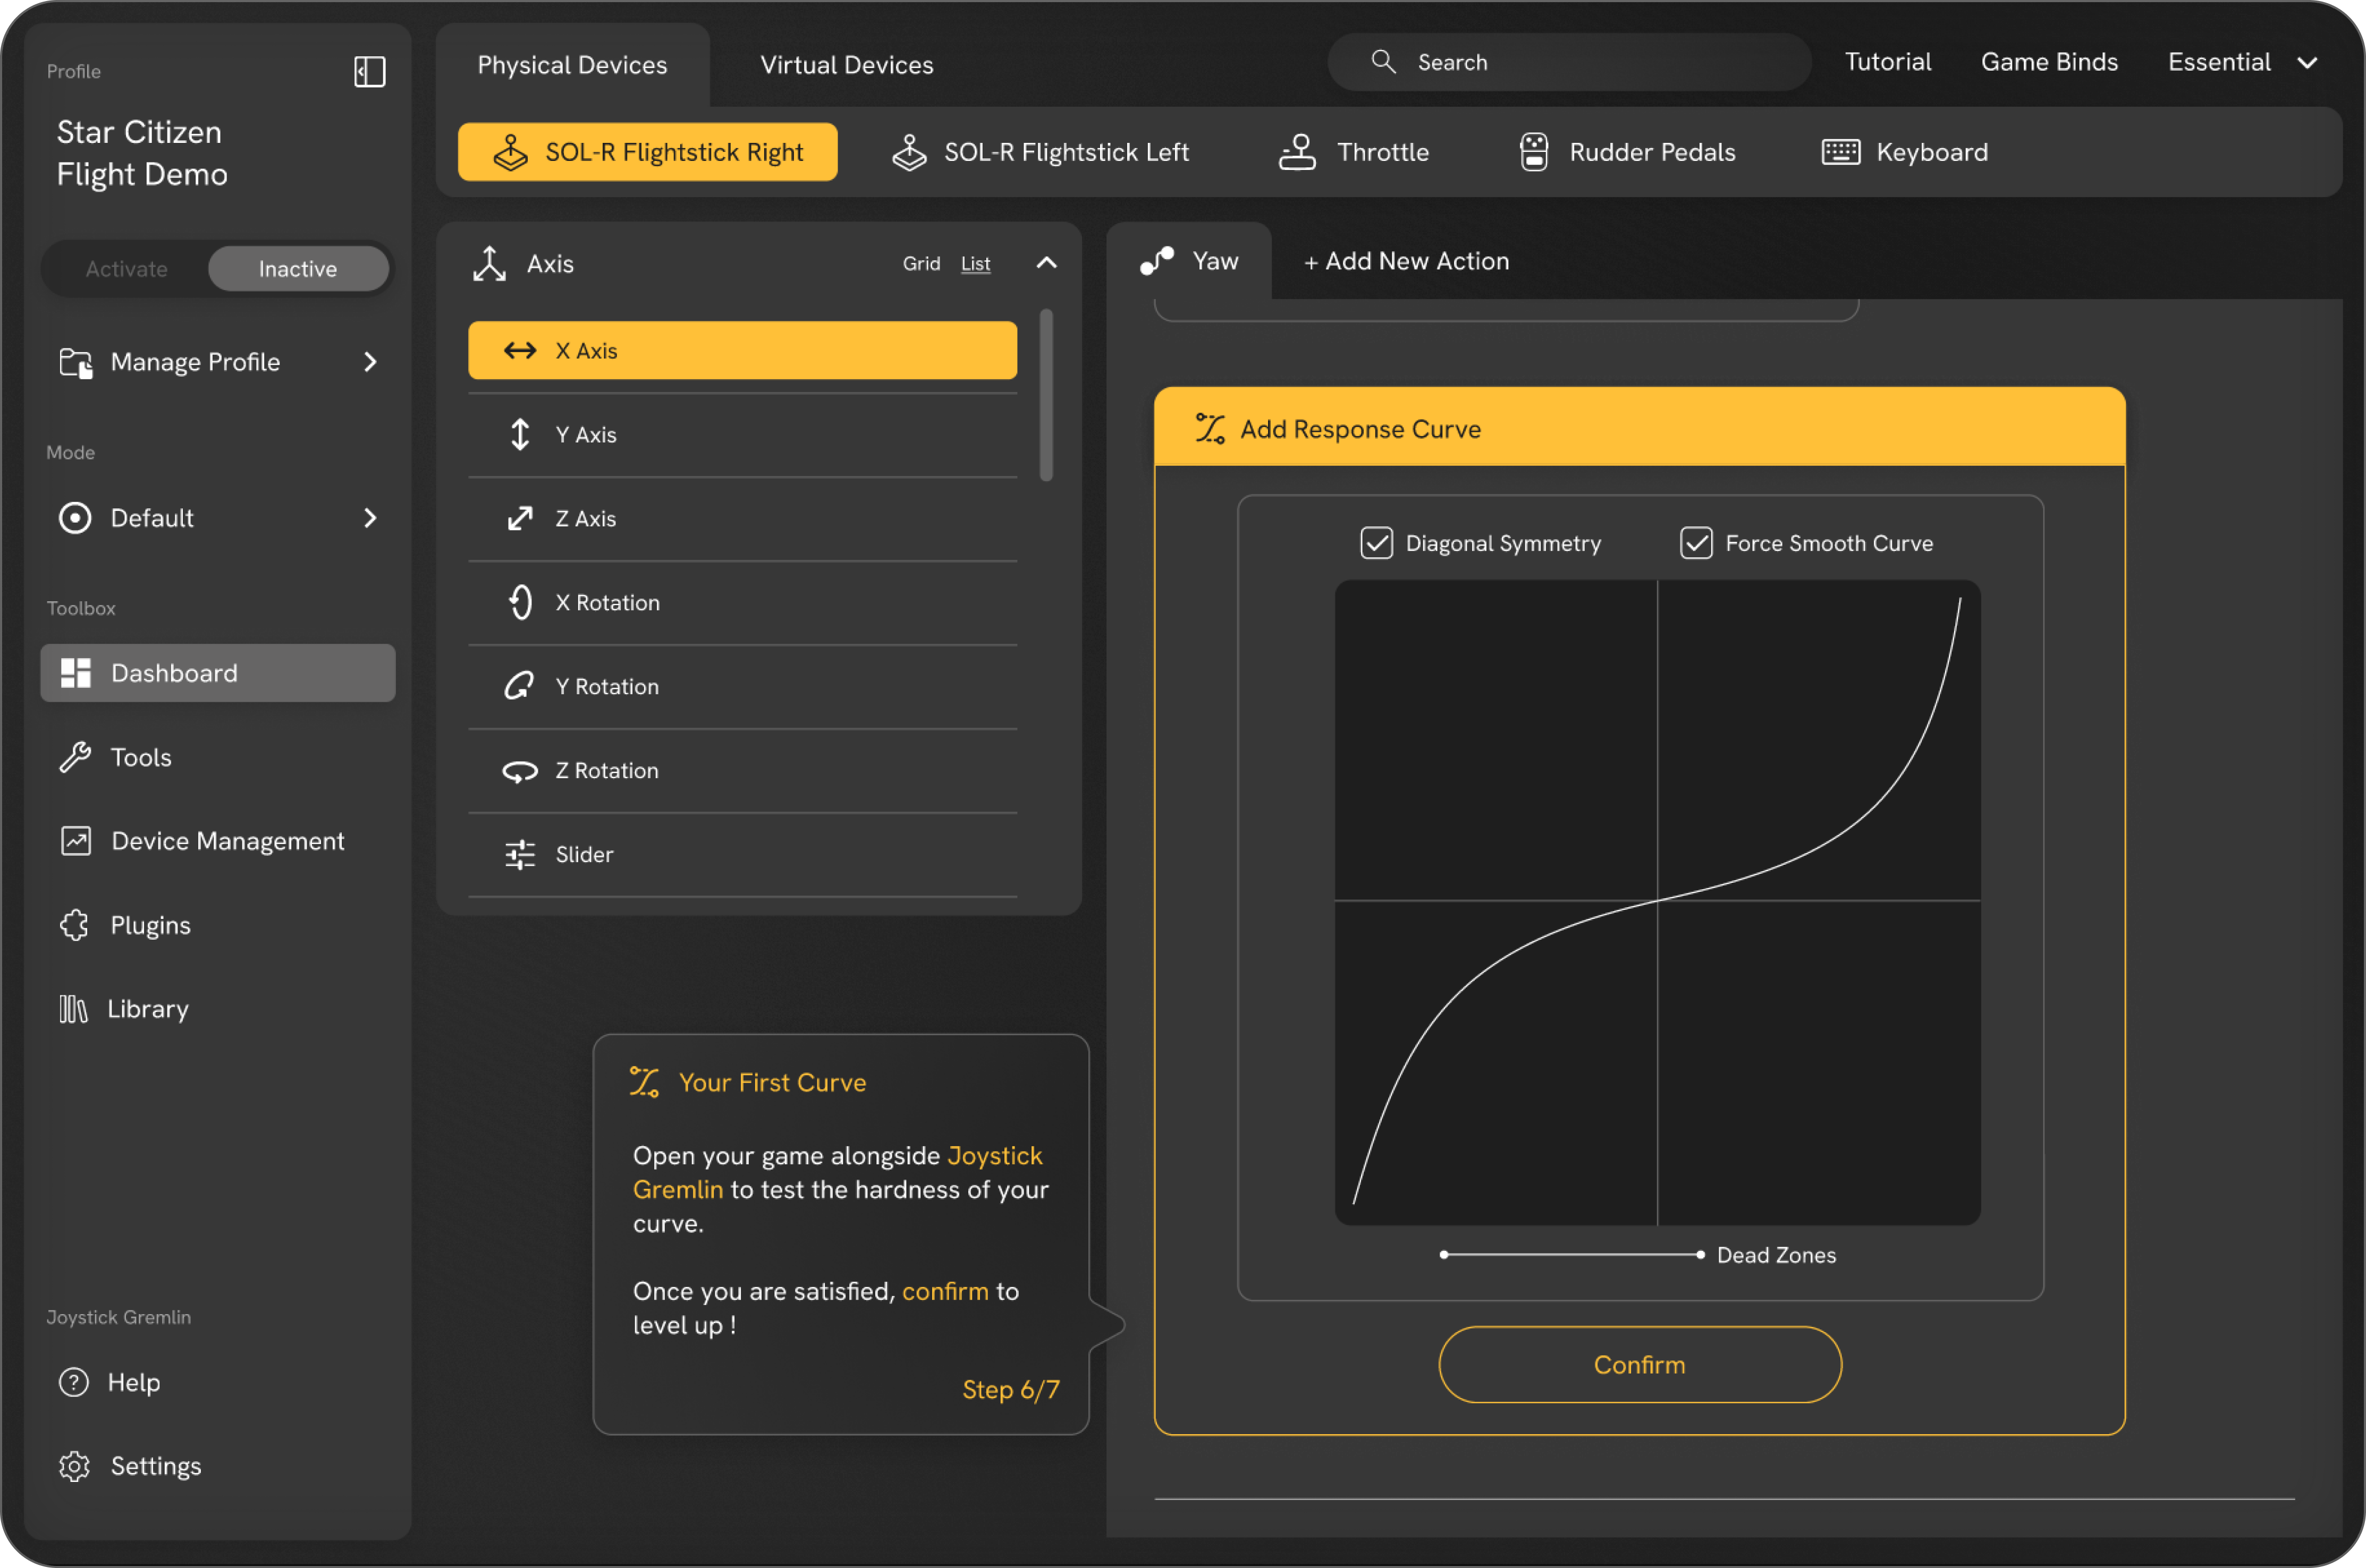The width and height of the screenshot is (2366, 1568).
Task: Click the Add Response Curve header
Action: 1641,428
